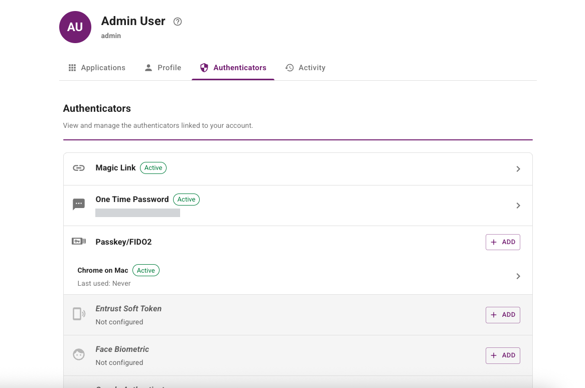Click the AU avatar circle
The image size is (585, 388).
tap(75, 27)
